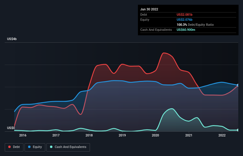Click the teal Cash legend dot
The image size is (243, 156).
point(51,147)
